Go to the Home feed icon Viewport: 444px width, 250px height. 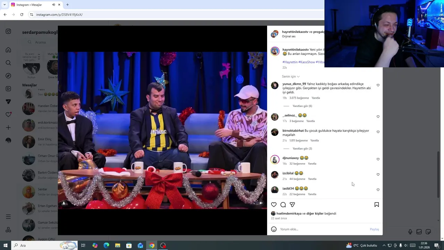(x=8, y=50)
